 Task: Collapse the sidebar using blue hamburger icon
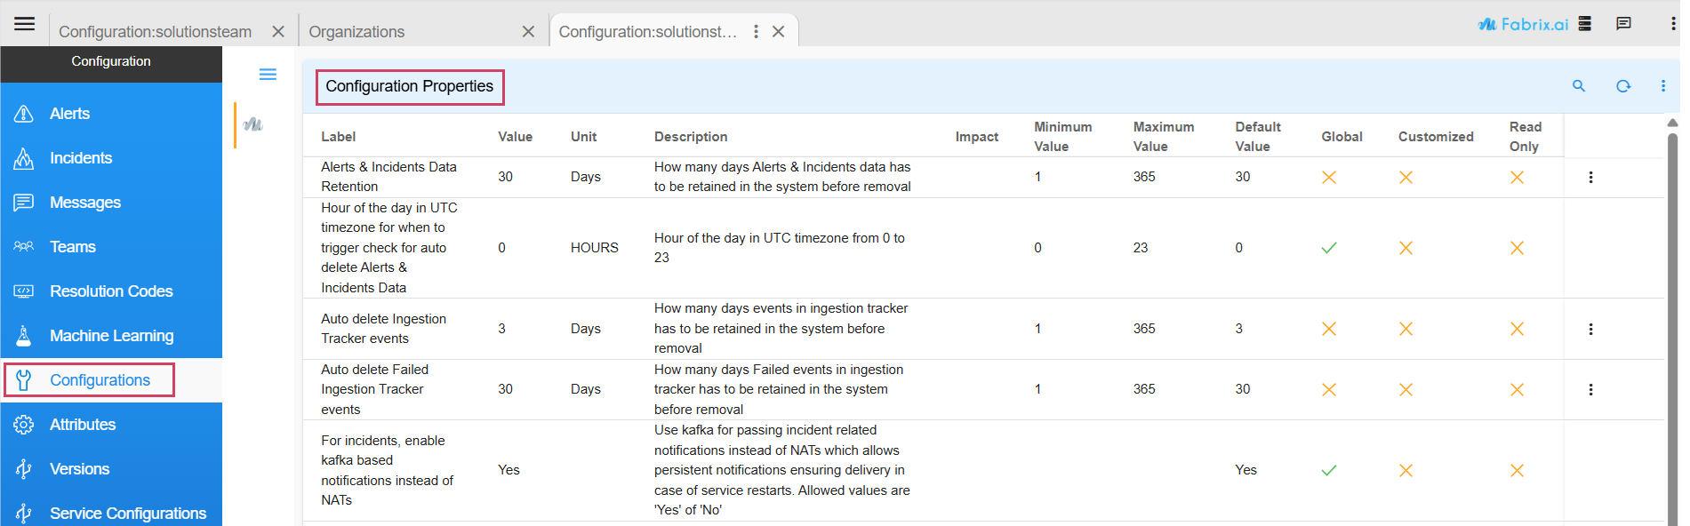tap(268, 75)
